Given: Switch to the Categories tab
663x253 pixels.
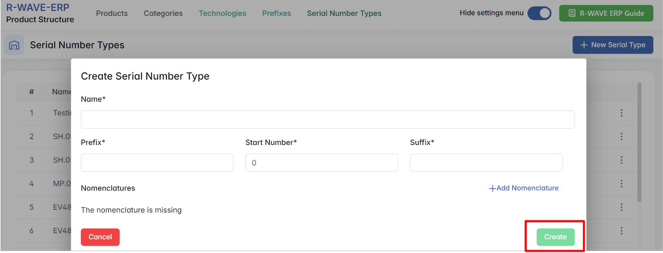Looking at the screenshot, I should coord(163,13).
